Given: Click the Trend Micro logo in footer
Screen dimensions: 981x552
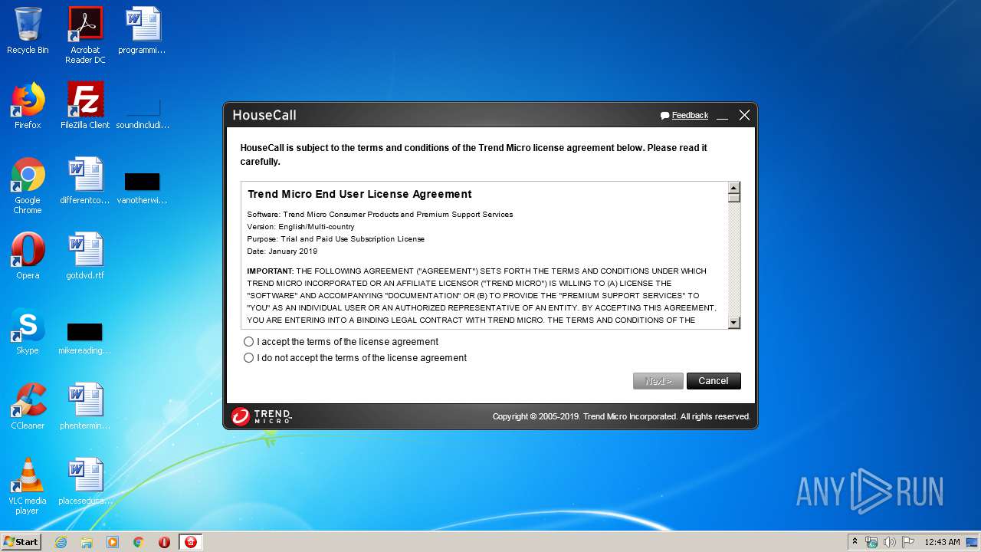Looking at the screenshot, I should [x=261, y=416].
